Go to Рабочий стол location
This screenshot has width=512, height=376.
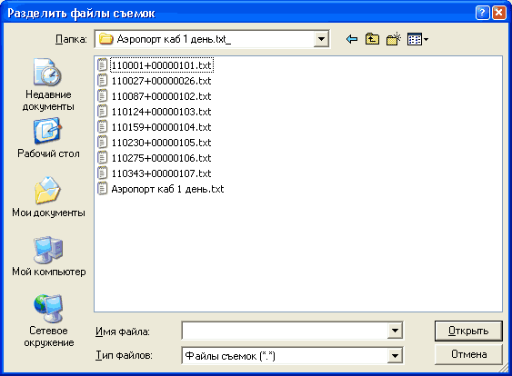click(48, 138)
